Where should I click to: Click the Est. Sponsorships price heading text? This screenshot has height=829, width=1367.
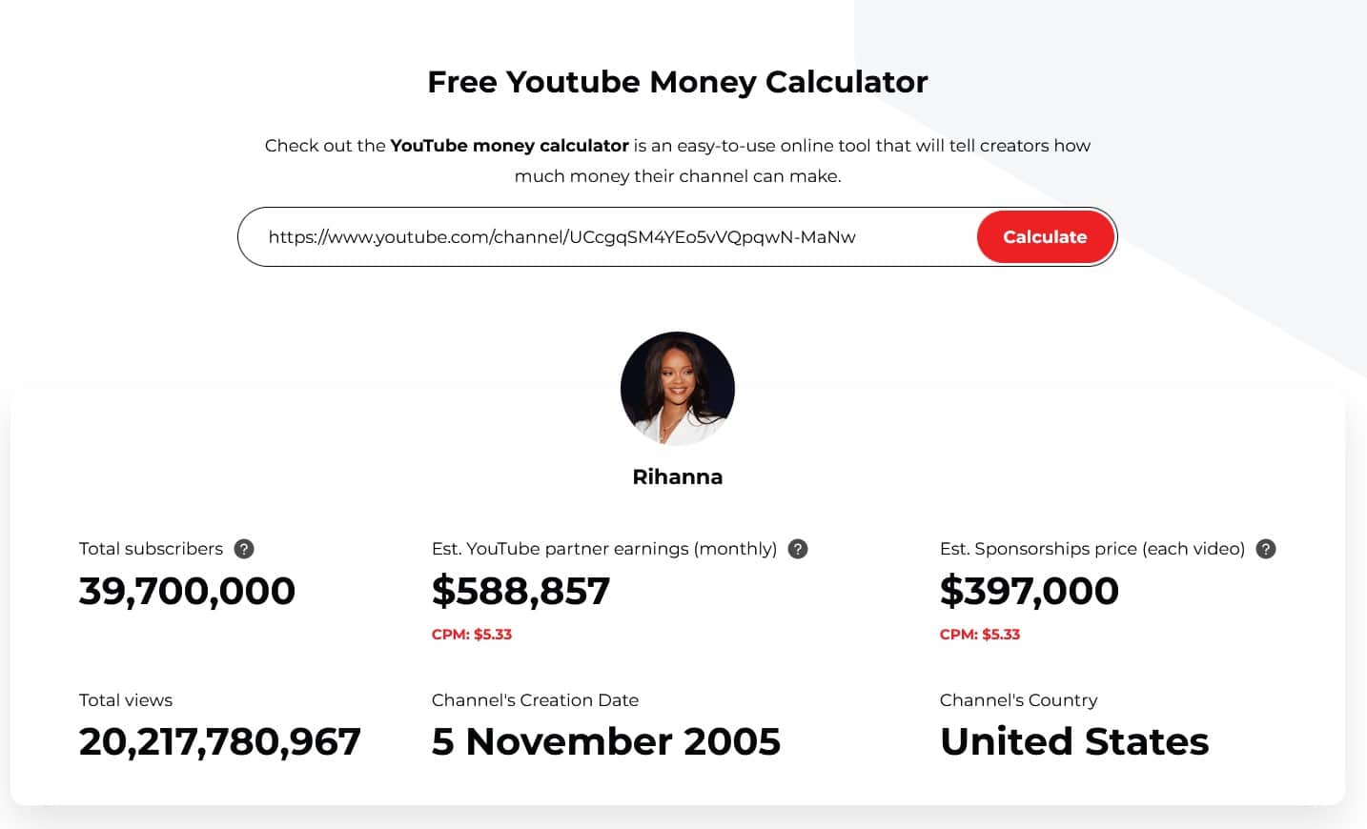1092,549
